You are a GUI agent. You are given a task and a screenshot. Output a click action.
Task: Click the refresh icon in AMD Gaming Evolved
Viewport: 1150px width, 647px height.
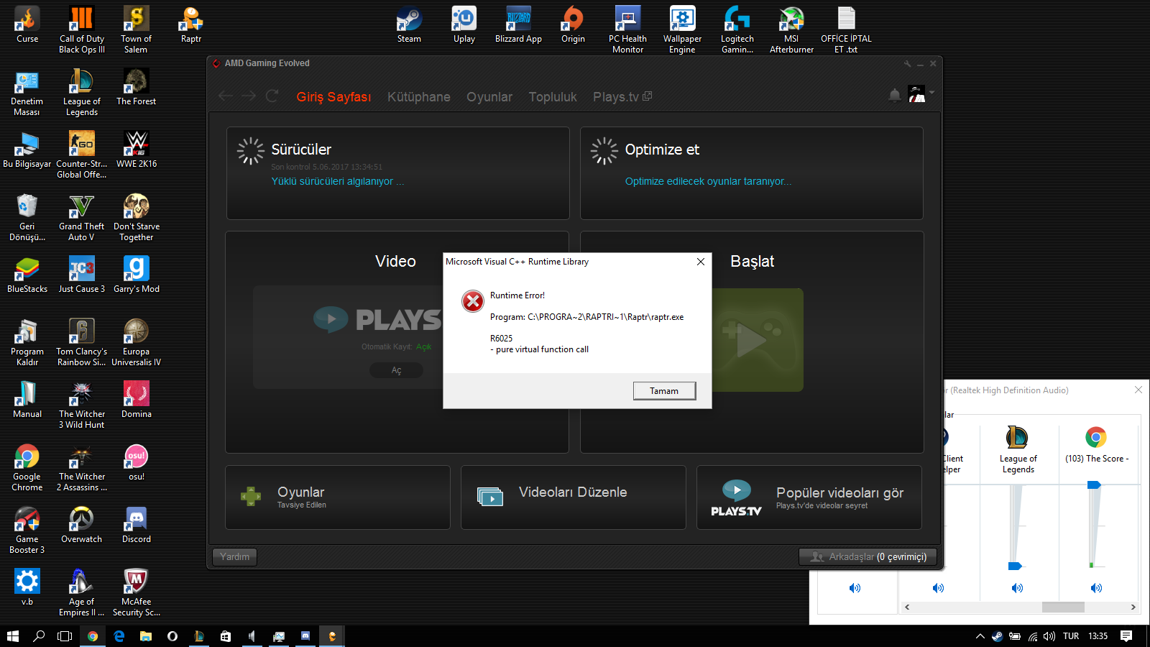(272, 96)
